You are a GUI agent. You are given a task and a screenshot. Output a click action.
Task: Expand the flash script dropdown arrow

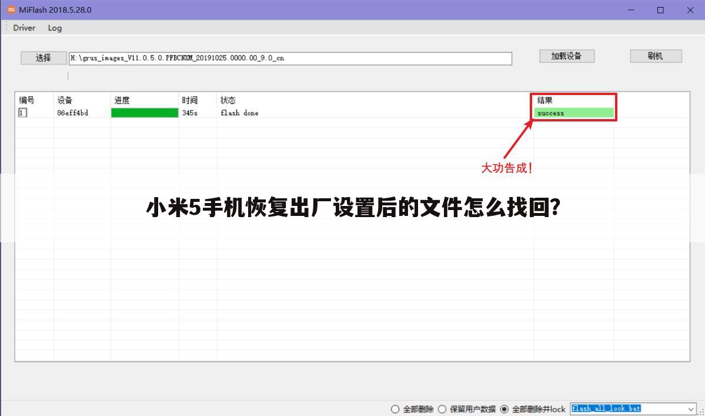[691, 409]
